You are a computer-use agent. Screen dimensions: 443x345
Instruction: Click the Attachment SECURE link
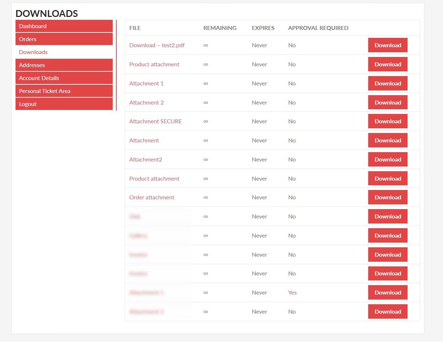(x=155, y=121)
